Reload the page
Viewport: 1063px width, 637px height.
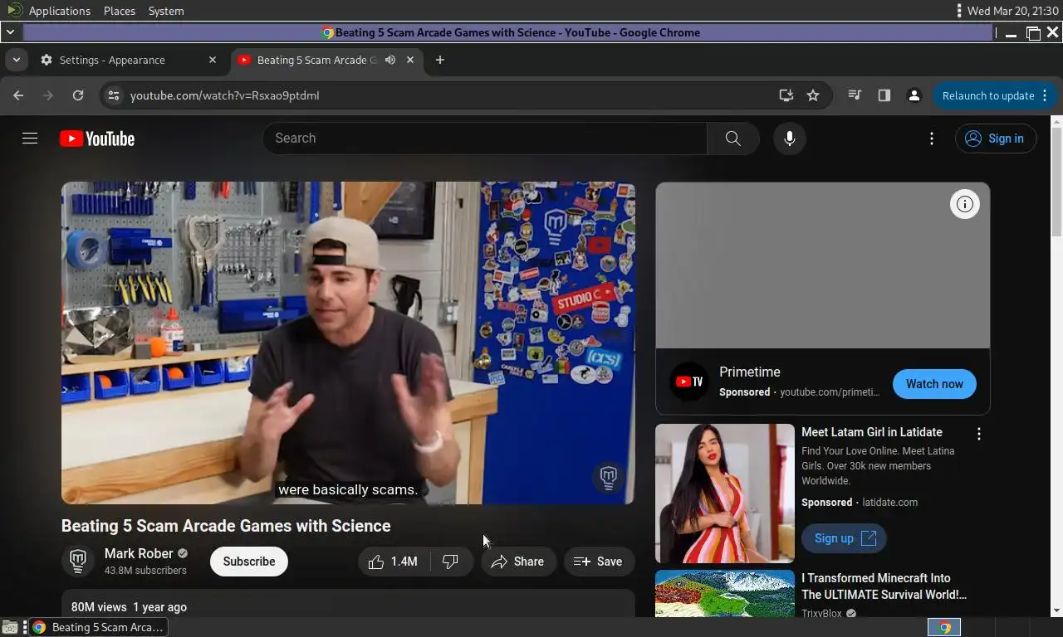click(x=78, y=95)
